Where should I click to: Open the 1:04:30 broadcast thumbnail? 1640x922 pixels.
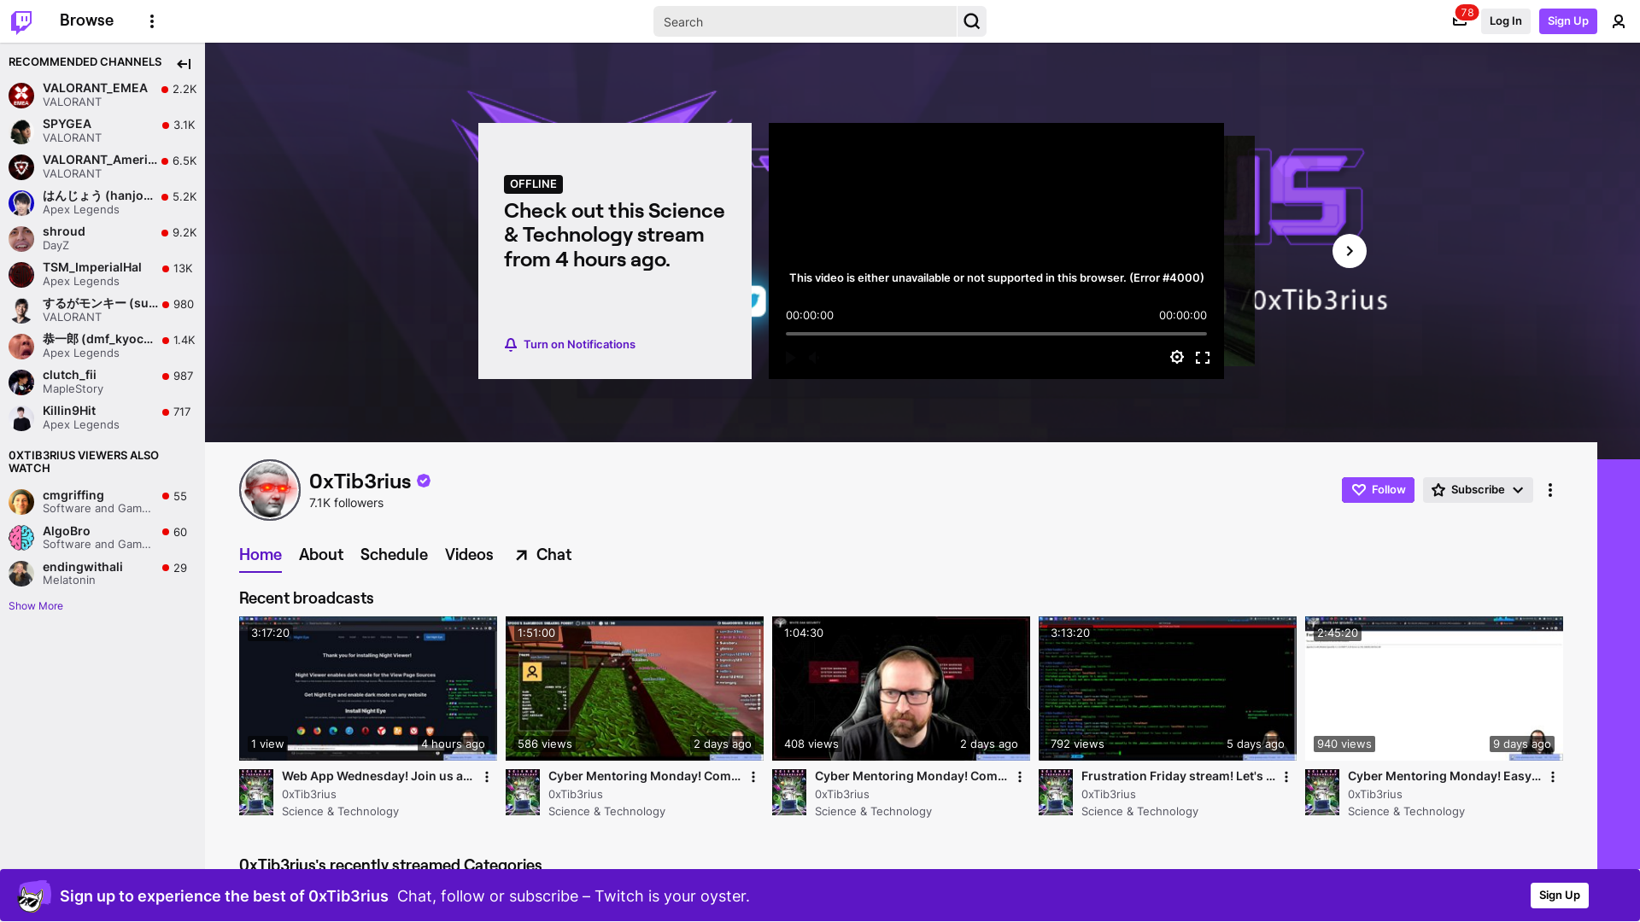point(901,688)
